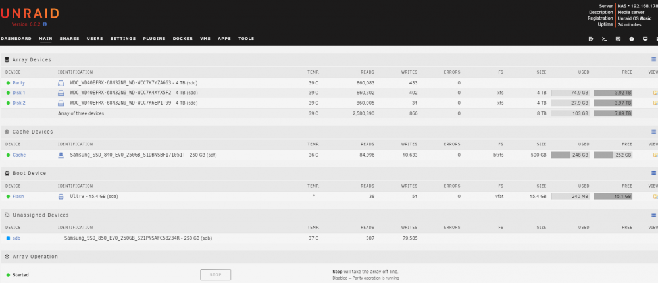
Task: Click the Boot Device paw icon
Action: pyautogui.click(x=7, y=173)
